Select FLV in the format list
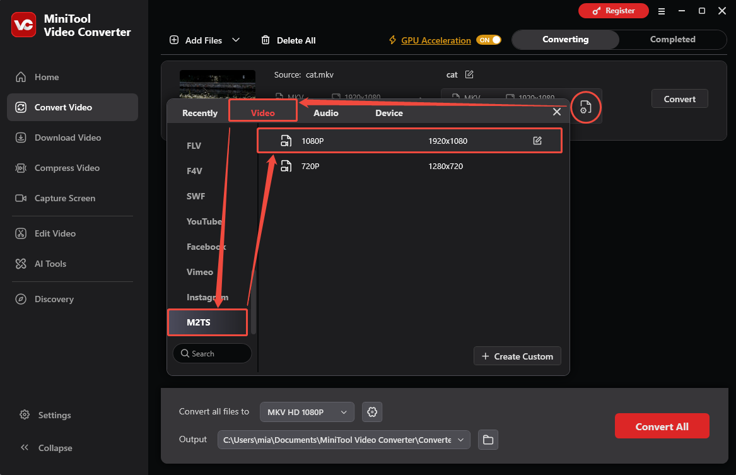 pyautogui.click(x=194, y=146)
